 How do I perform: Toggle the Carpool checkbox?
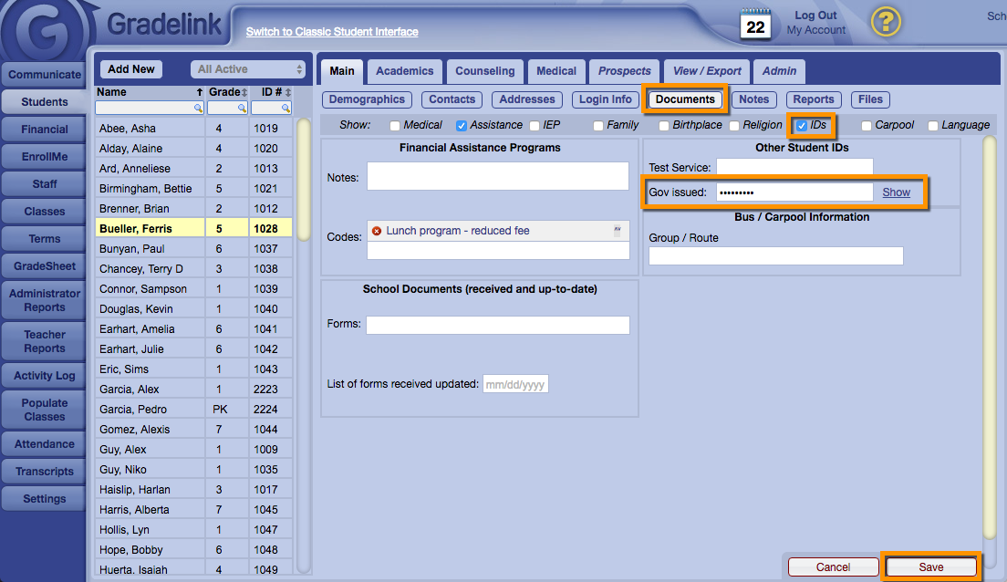click(x=867, y=126)
